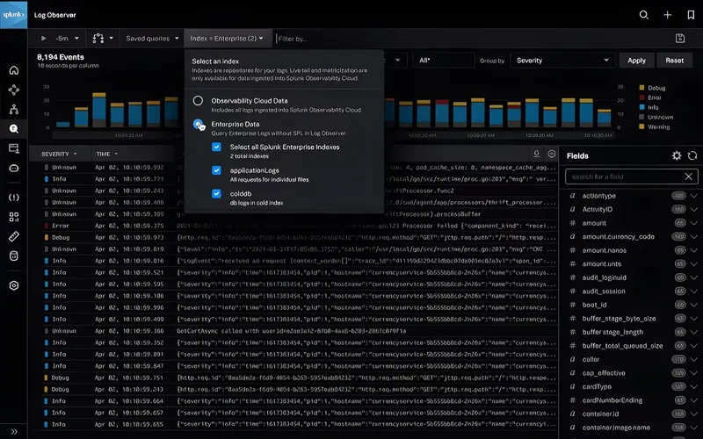Expand the actiontype field chevron
The image size is (703, 439).
pos(693,196)
